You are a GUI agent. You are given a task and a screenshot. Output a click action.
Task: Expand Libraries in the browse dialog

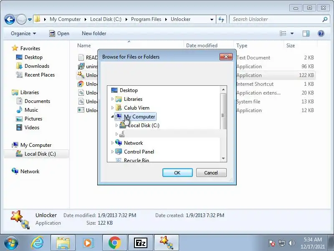click(x=112, y=99)
